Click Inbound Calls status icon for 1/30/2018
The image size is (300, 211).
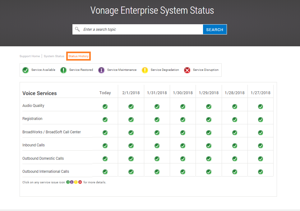(x=183, y=146)
